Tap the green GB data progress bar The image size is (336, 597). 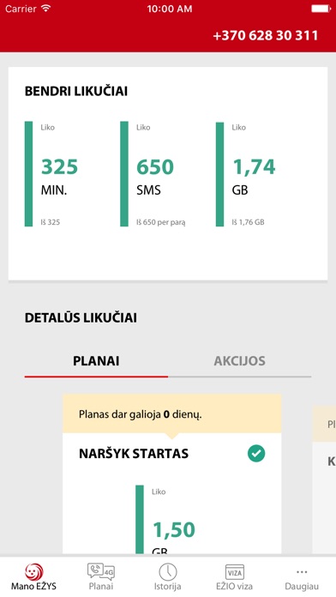click(219, 174)
